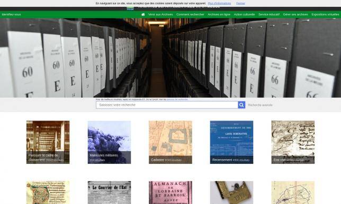Open Plus d'informations cookie link
The image size is (341, 204).
point(219,3)
